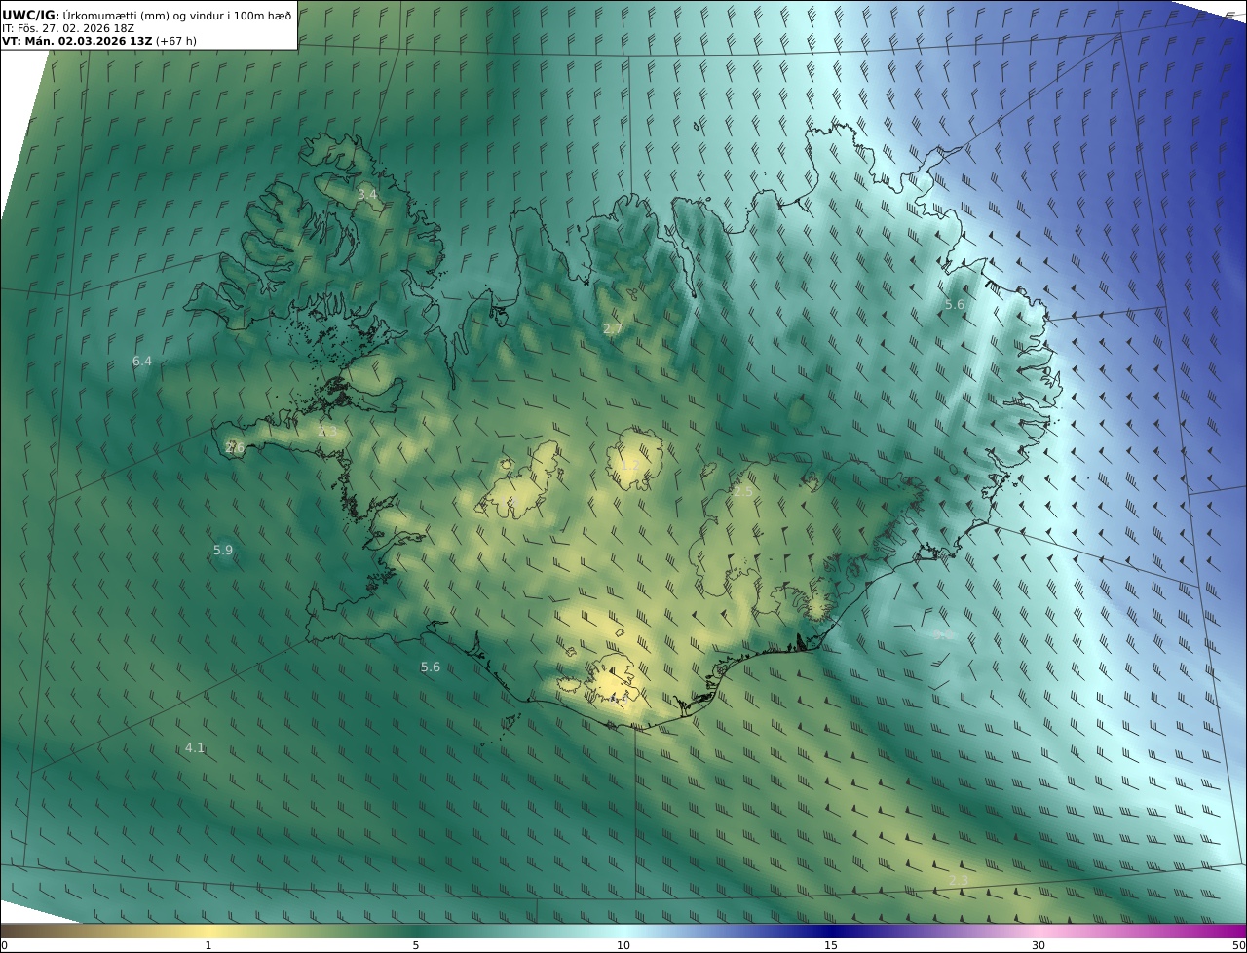Viewport: 1247px width, 953px height.
Task: Click the dark blue colorbar segment above 15
Action: (x=831, y=931)
